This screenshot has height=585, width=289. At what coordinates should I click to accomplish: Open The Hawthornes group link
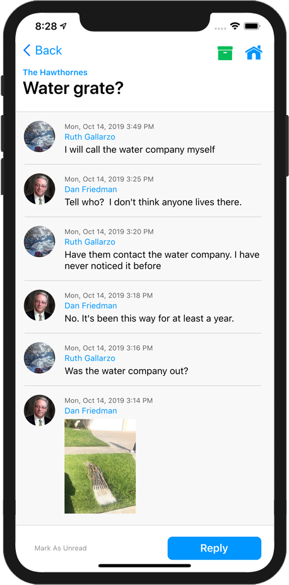(55, 73)
